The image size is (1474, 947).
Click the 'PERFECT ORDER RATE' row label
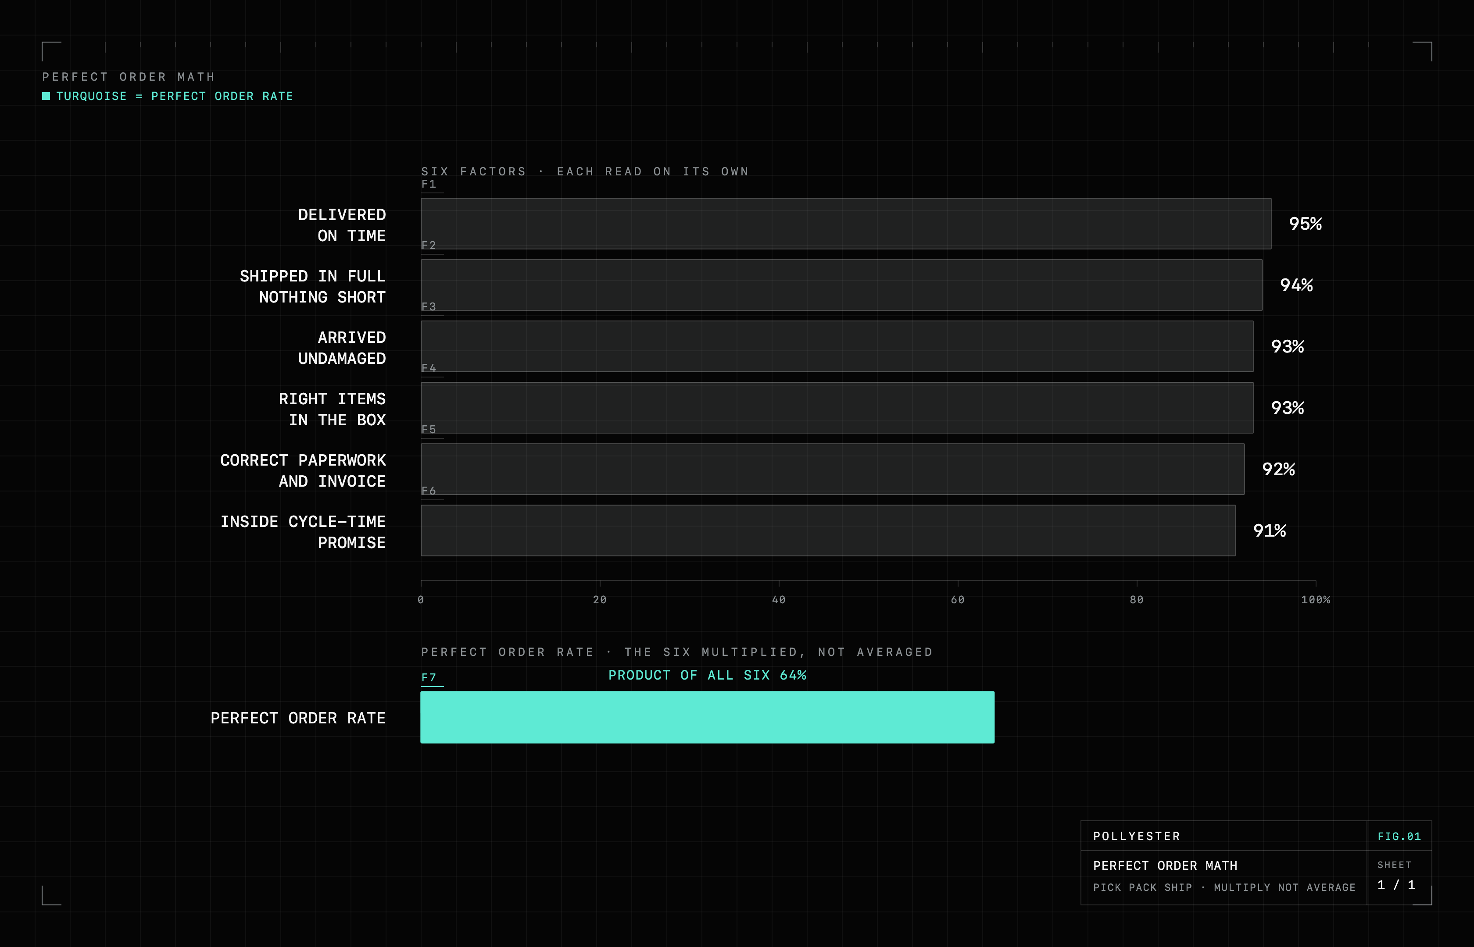[x=298, y=718]
